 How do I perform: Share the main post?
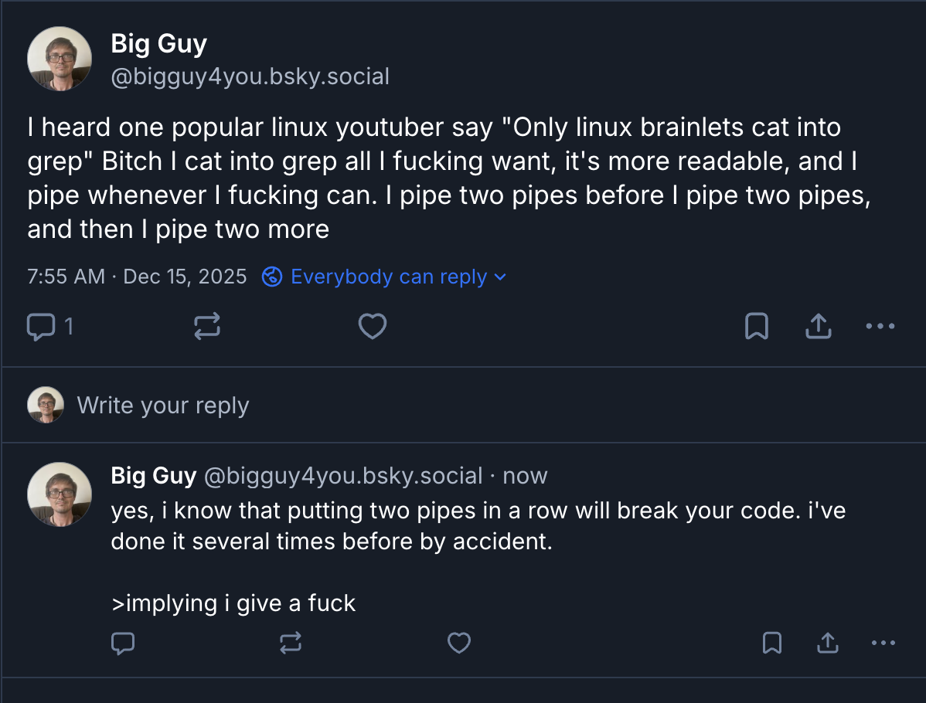tap(819, 328)
